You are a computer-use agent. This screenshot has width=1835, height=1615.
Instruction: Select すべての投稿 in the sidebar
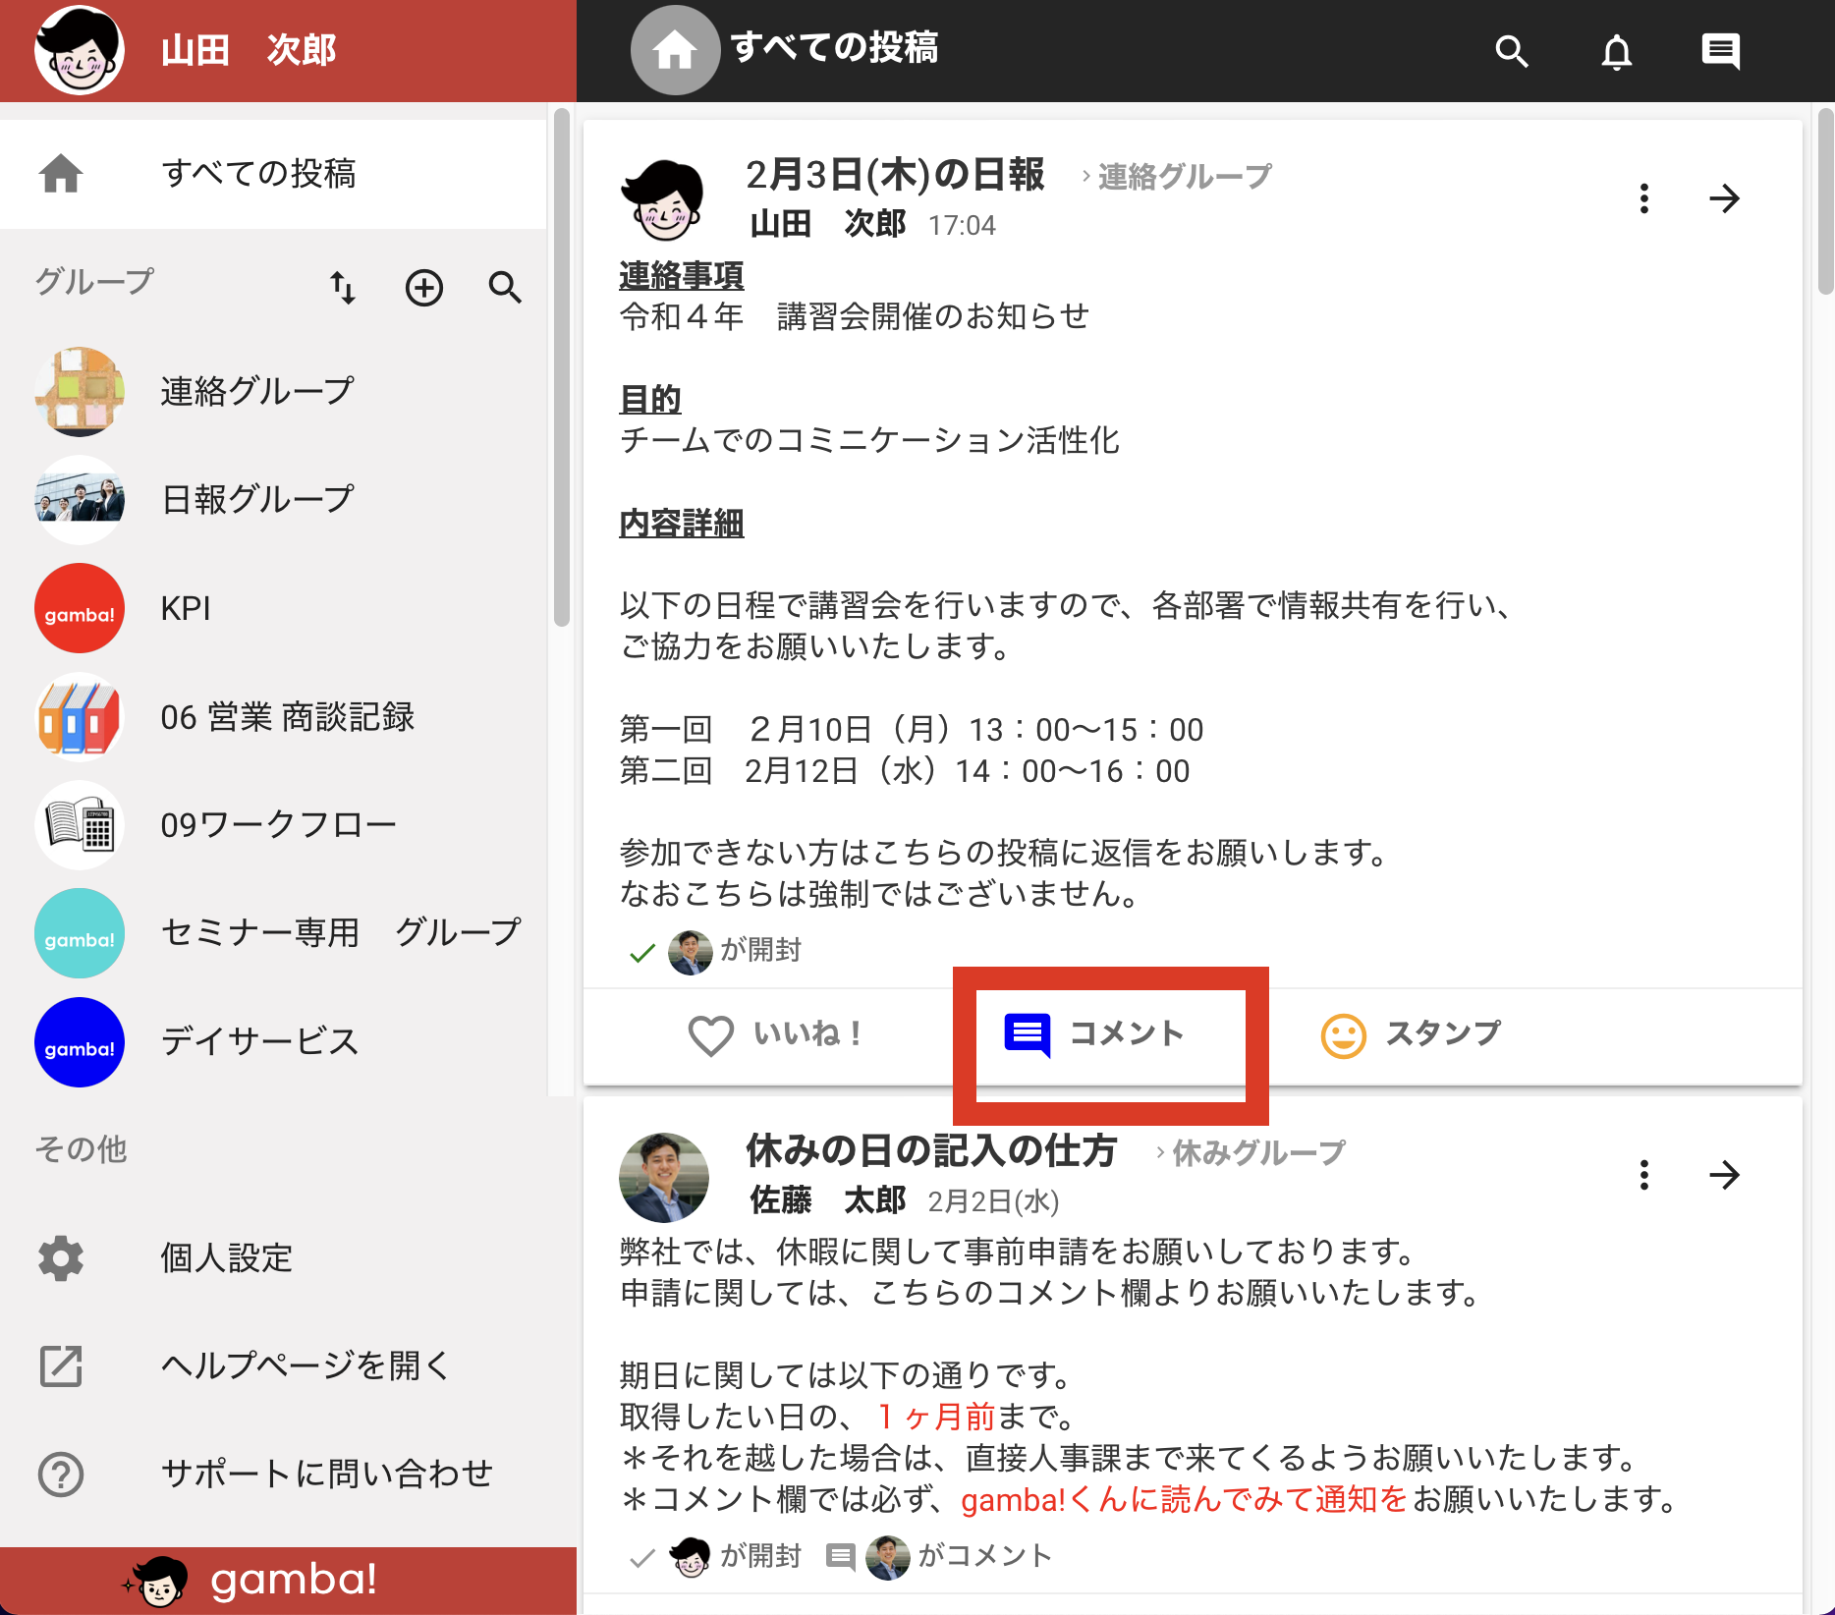(x=273, y=174)
